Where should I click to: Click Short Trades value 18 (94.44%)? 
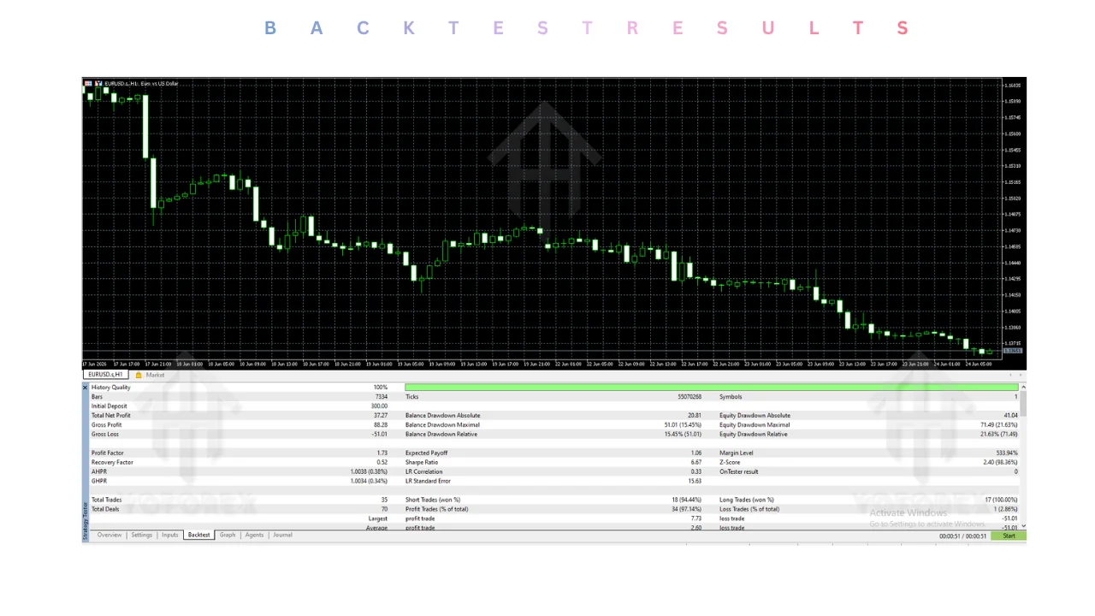(x=686, y=500)
